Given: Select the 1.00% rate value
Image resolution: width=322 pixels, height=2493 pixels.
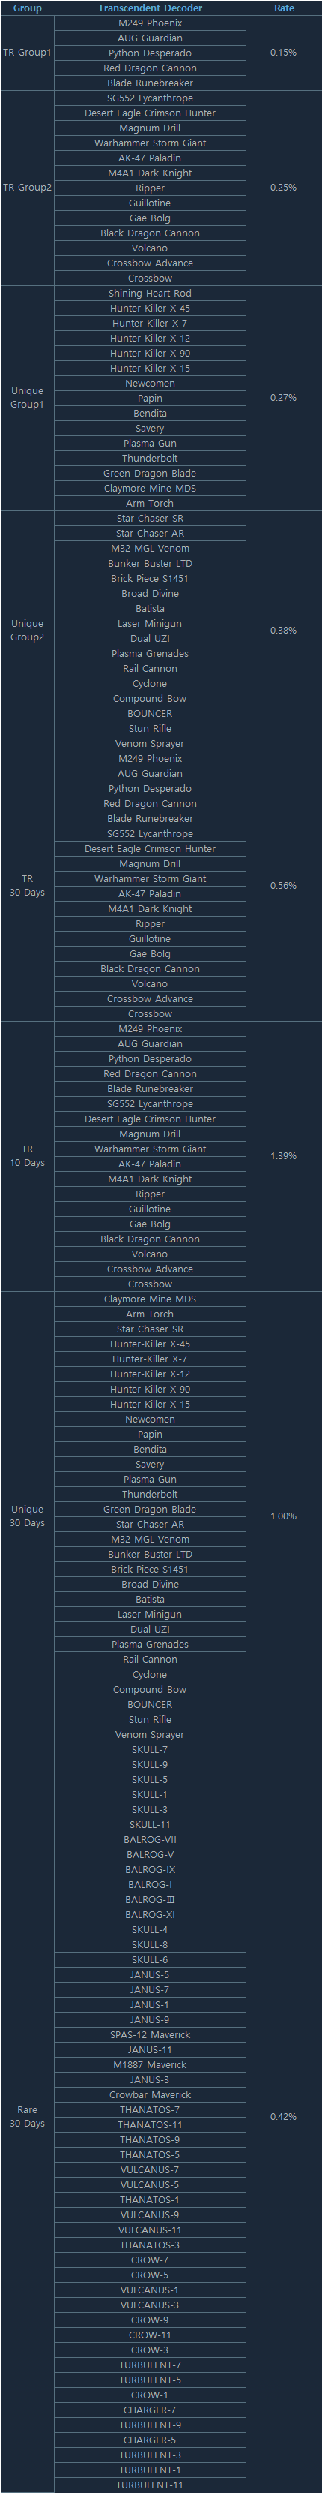Looking at the screenshot, I should (x=284, y=1516).
